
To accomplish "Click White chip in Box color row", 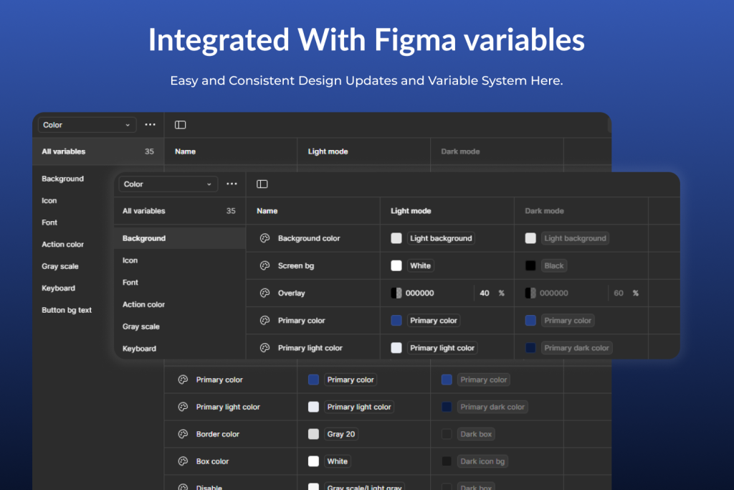I will (338, 461).
